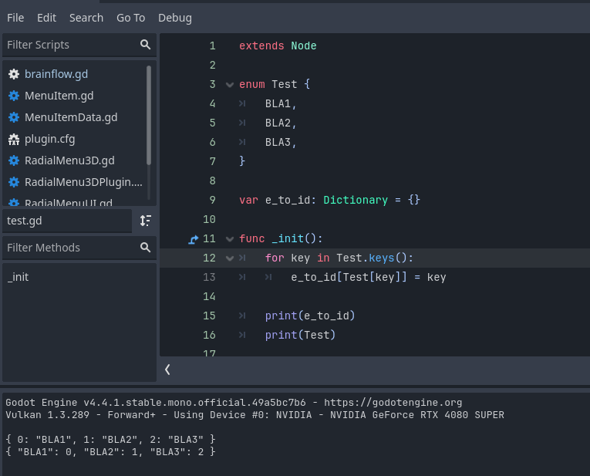Fold the _init function on line 11
The height and width of the screenshot is (476, 590).
(x=229, y=239)
